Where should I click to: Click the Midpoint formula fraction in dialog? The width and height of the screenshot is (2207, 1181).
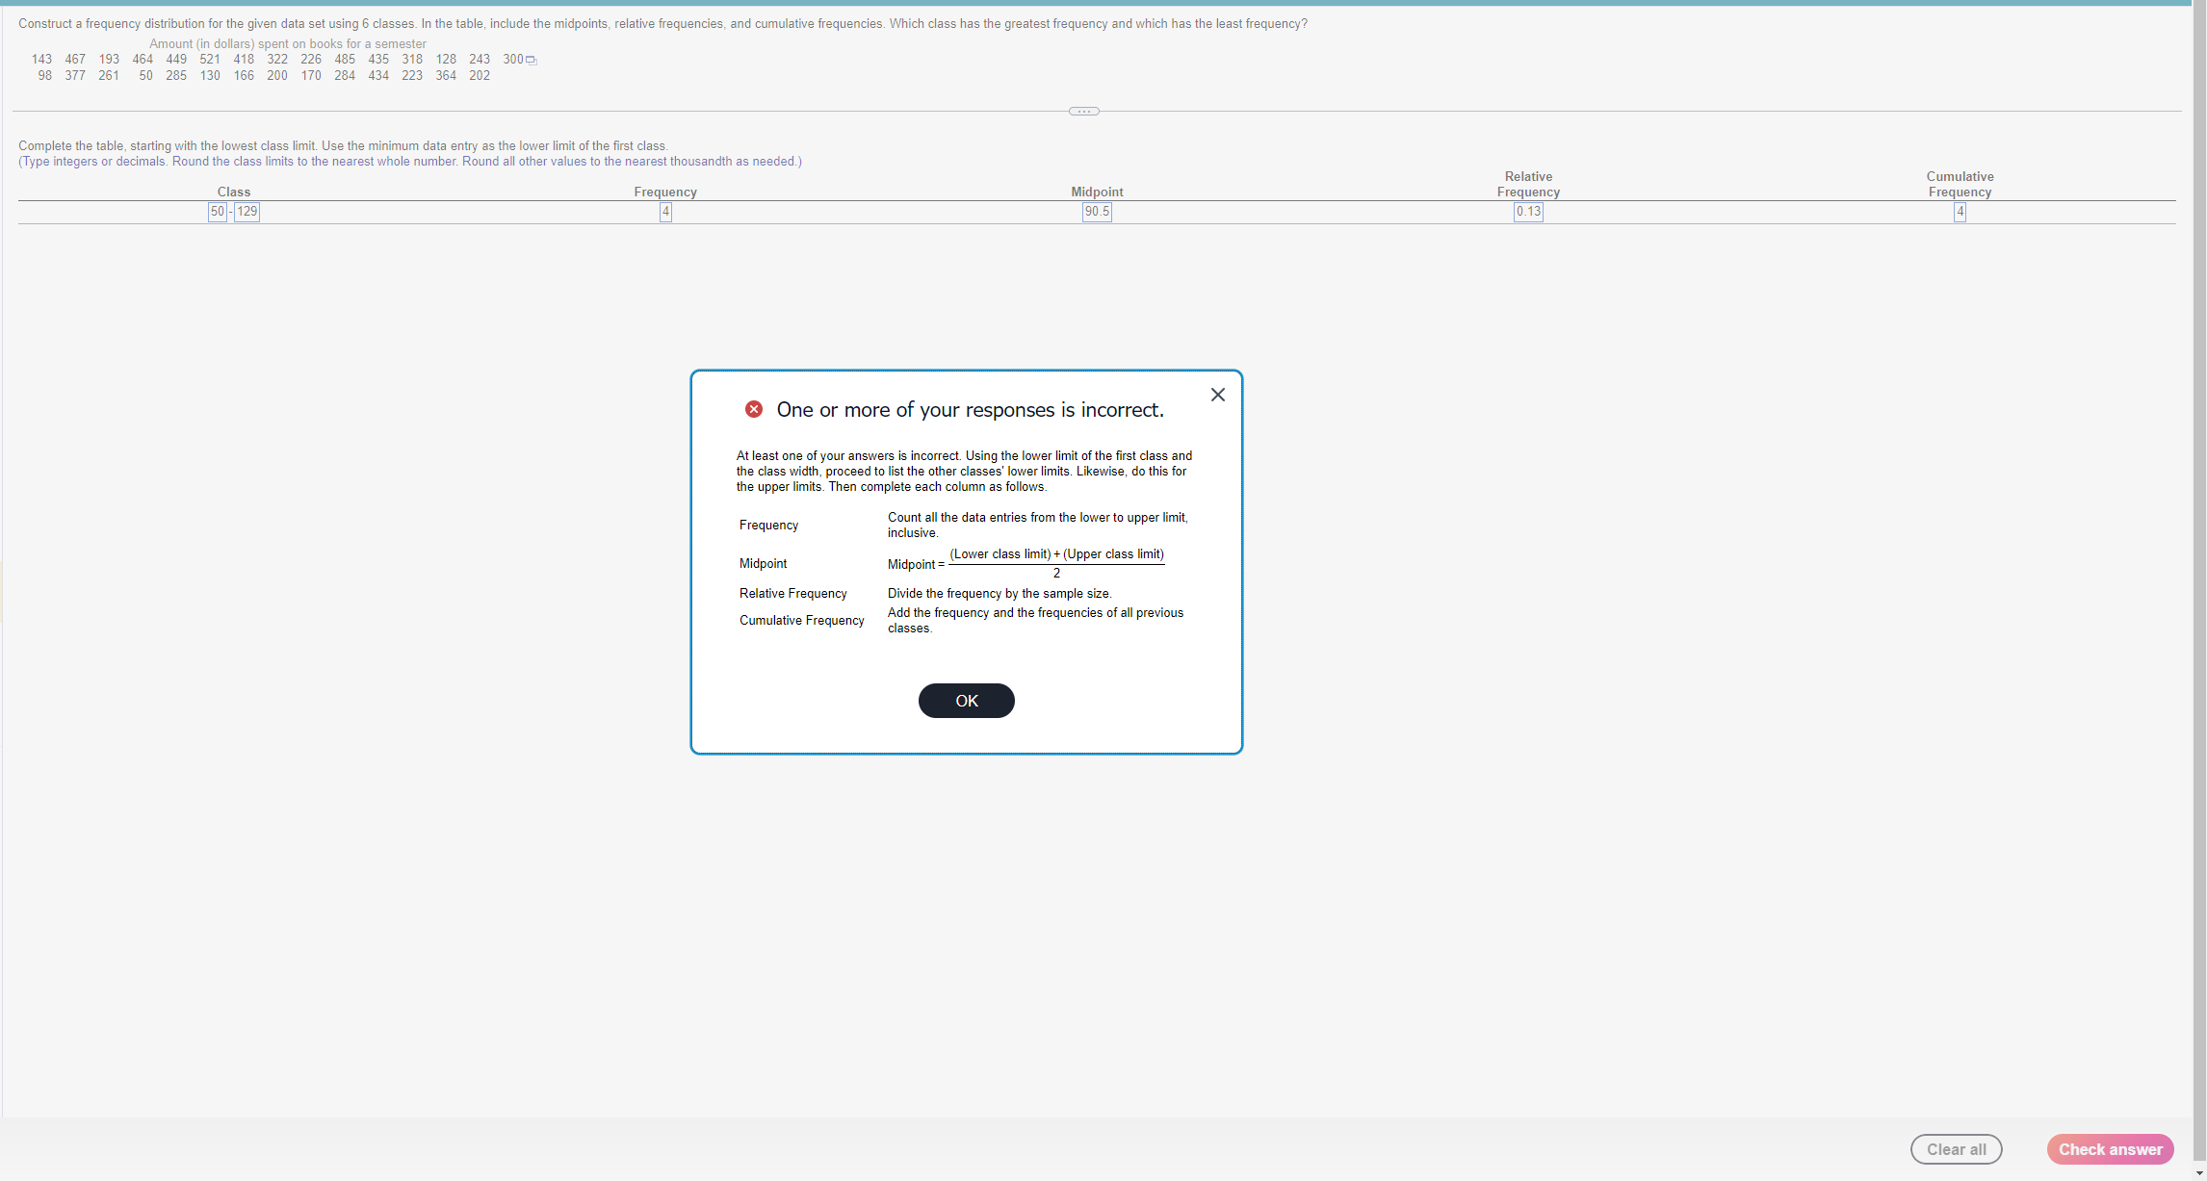coord(1056,563)
